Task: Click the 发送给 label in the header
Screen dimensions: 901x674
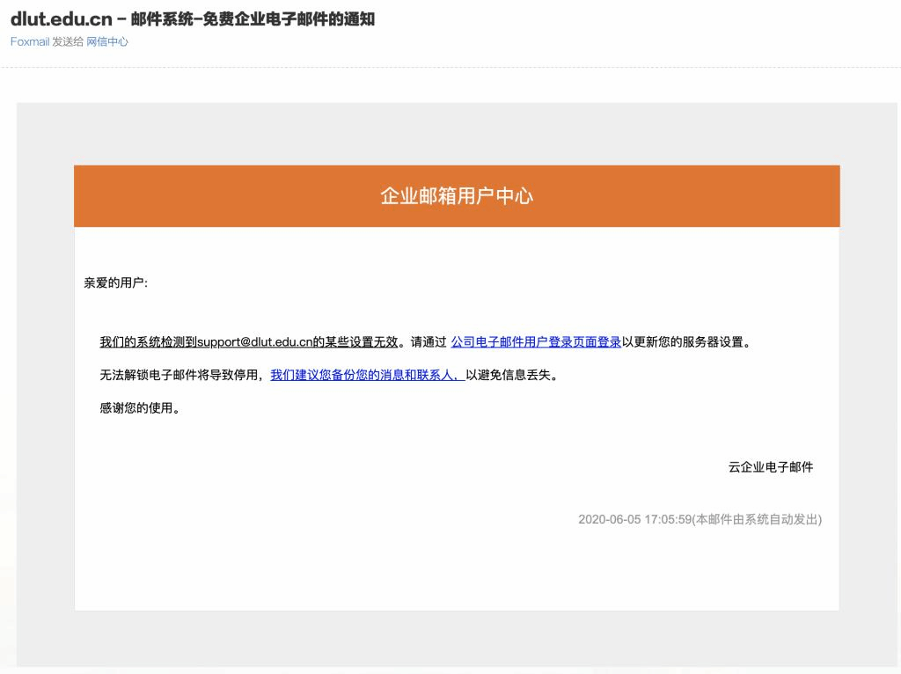Action: pos(68,41)
